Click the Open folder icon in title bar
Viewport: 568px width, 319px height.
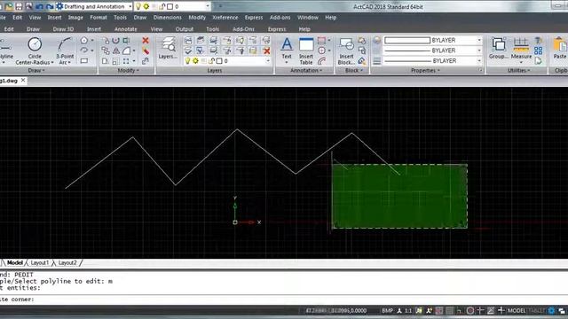click(9, 6)
